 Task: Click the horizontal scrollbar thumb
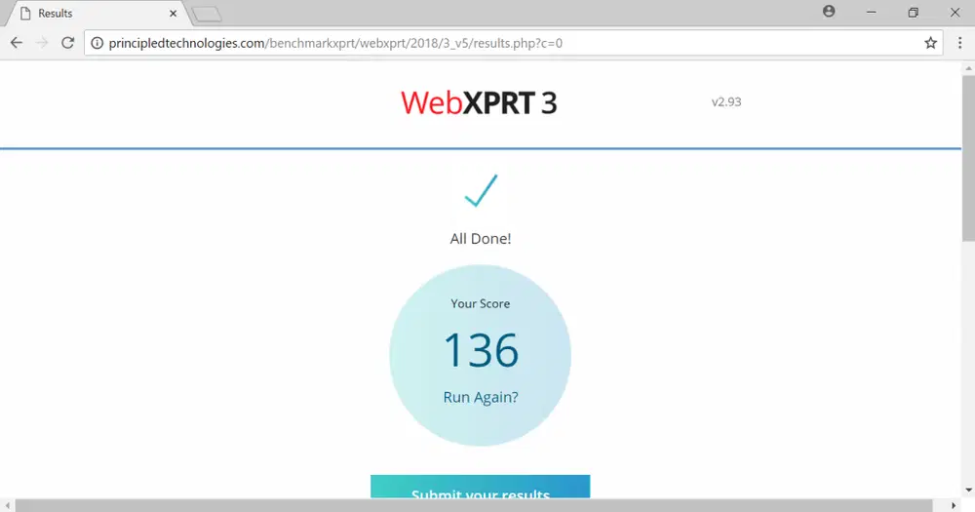(474, 505)
